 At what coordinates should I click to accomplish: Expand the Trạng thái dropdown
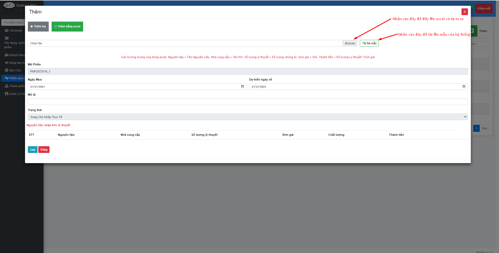tap(248, 117)
